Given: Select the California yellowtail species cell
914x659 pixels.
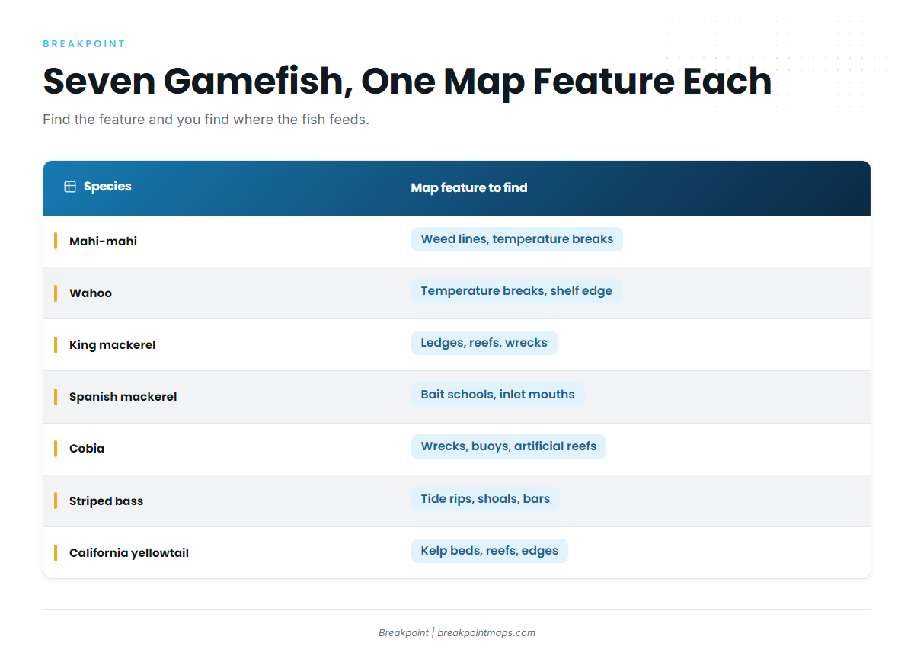Looking at the screenshot, I should click(x=217, y=553).
